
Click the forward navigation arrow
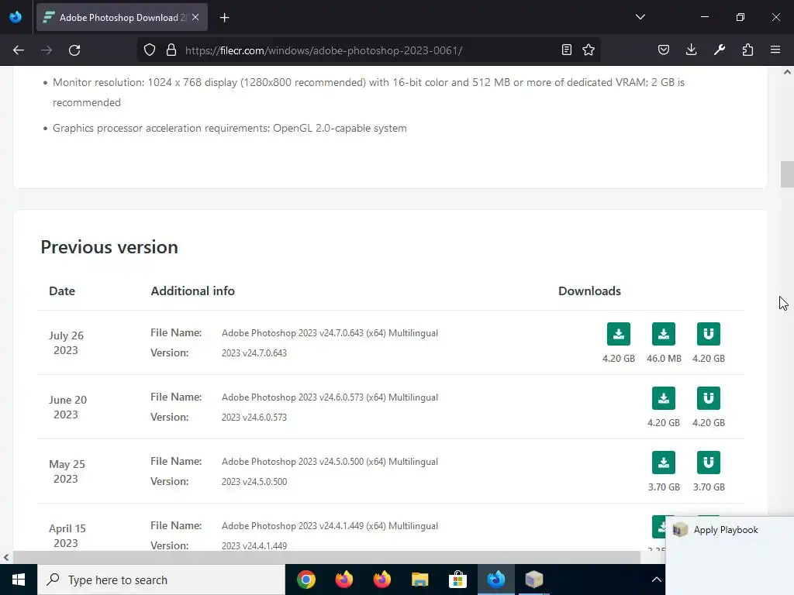click(x=47, y=50)
